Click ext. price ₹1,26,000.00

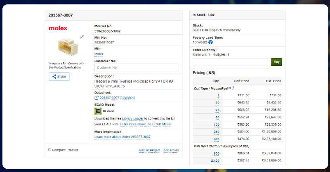coord(271,132)
